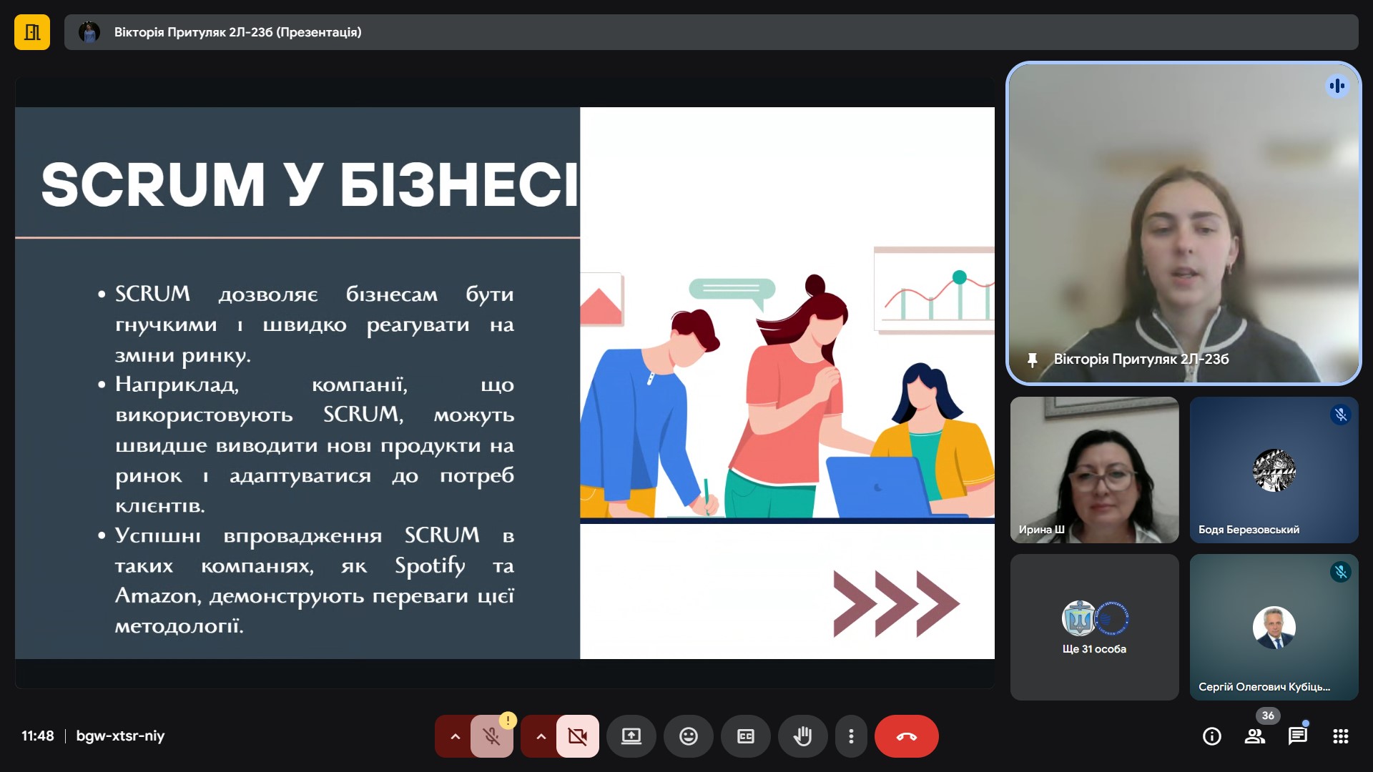Open the emoji reactions button
1373x772 pixels.
[688, 736]
